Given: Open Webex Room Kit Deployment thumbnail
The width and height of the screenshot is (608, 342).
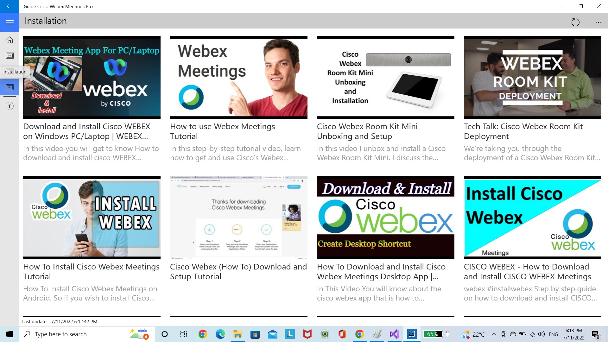Looking at the screenshot, I should click(x=532, y=77).
